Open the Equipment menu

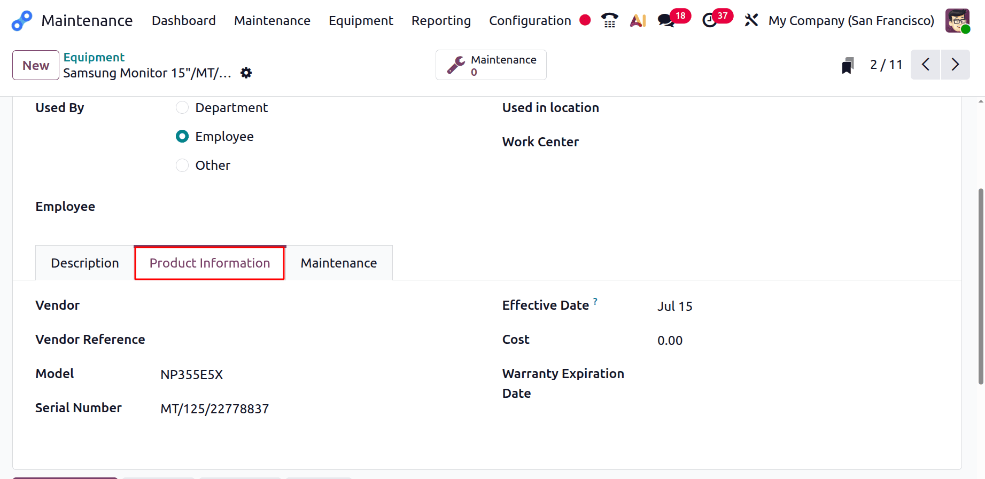click(x=361, y=20)
